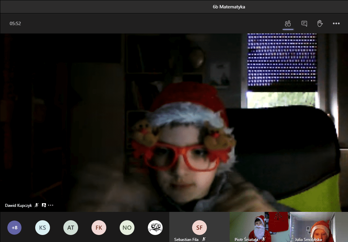Click the +8 overflow participants badge

click(14, 228)
